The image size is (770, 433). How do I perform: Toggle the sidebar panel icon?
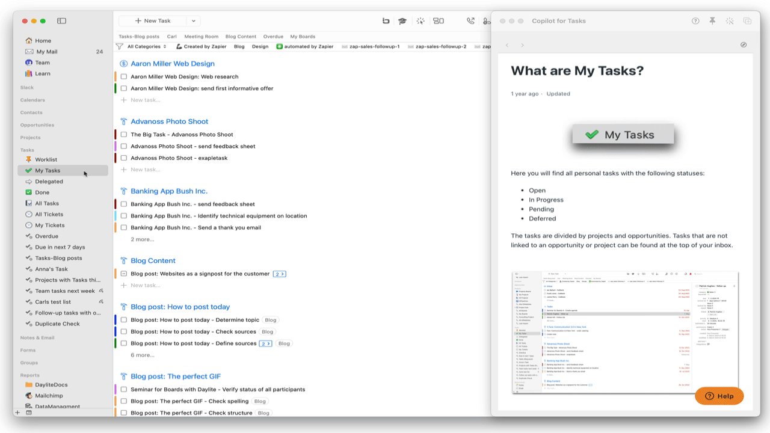tap(61, 21)
